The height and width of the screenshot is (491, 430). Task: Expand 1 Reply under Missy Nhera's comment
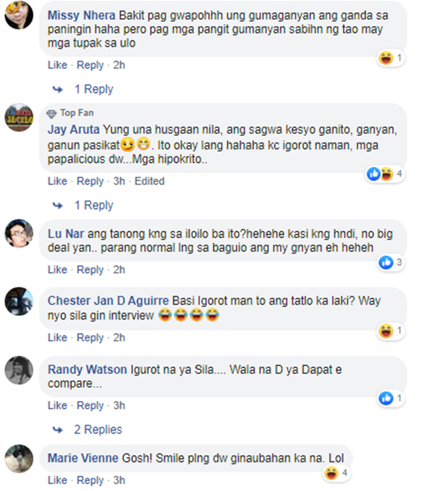tap(93, 89)
